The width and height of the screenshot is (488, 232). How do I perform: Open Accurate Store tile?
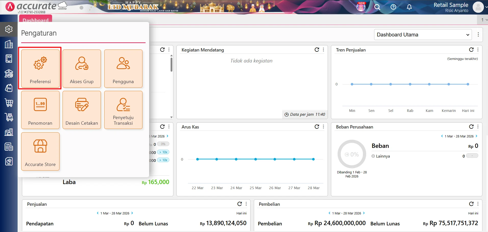pos(40,151)
